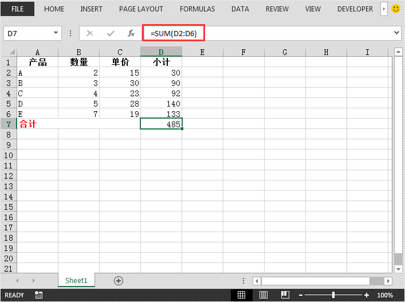
Task: Switch to Page Layout view button
Action: click(263, 295)
